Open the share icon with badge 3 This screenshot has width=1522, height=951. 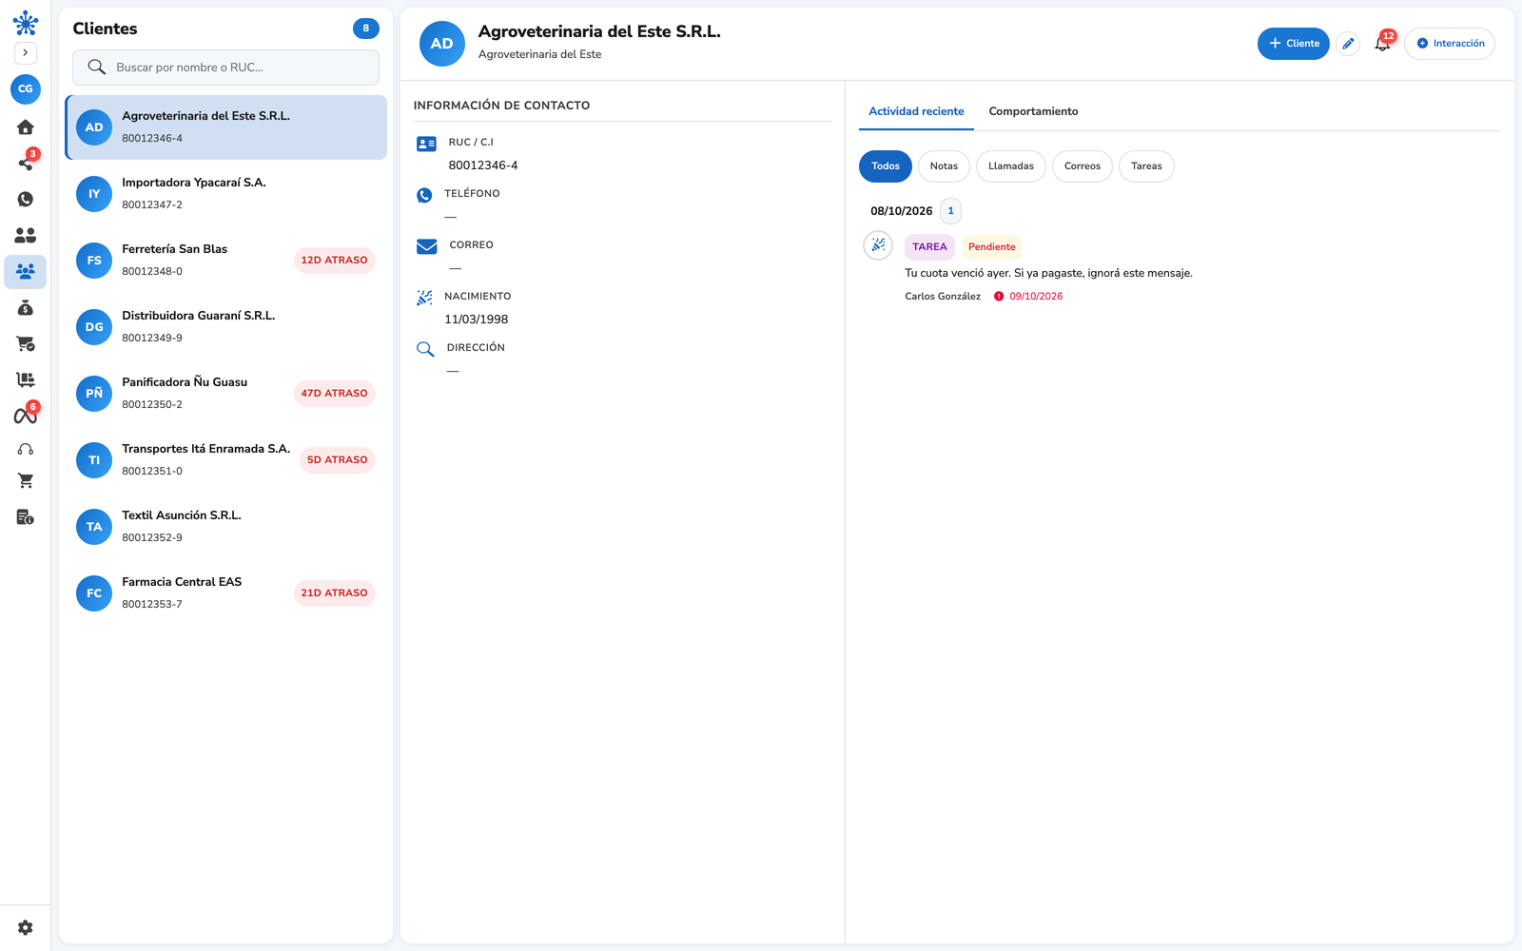[x=26, y=163]
